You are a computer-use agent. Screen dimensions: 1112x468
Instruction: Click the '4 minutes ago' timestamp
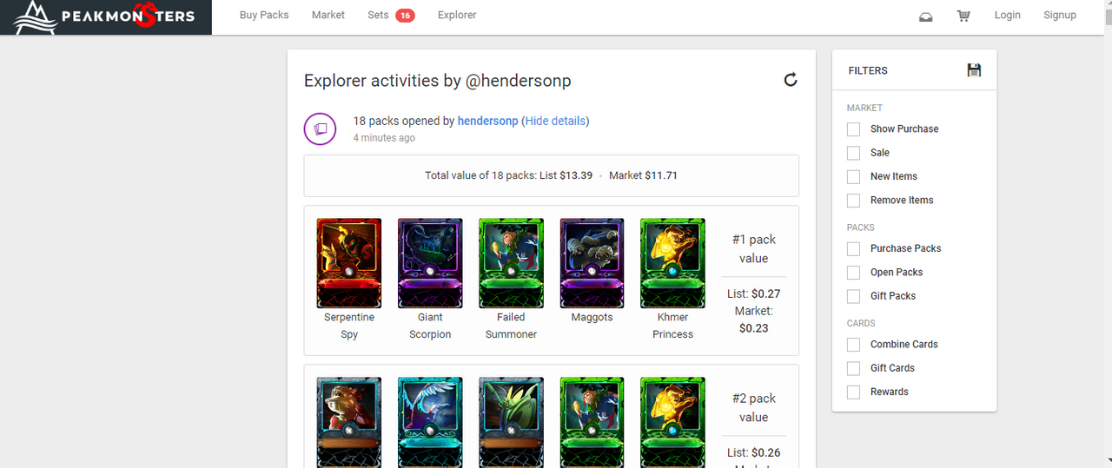pyautogui.click(x=384, y=138)
